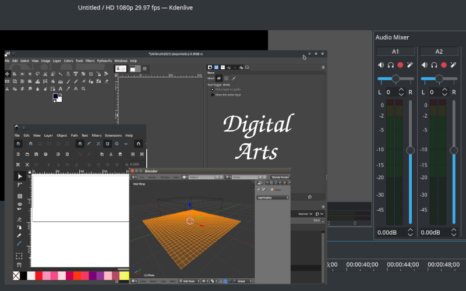
Task: Open the Normal layer mode dropdown
Action: (306, 214)
